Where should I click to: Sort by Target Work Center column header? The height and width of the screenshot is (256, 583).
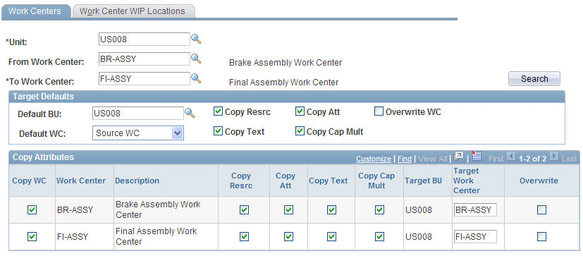tap(467, 181)
